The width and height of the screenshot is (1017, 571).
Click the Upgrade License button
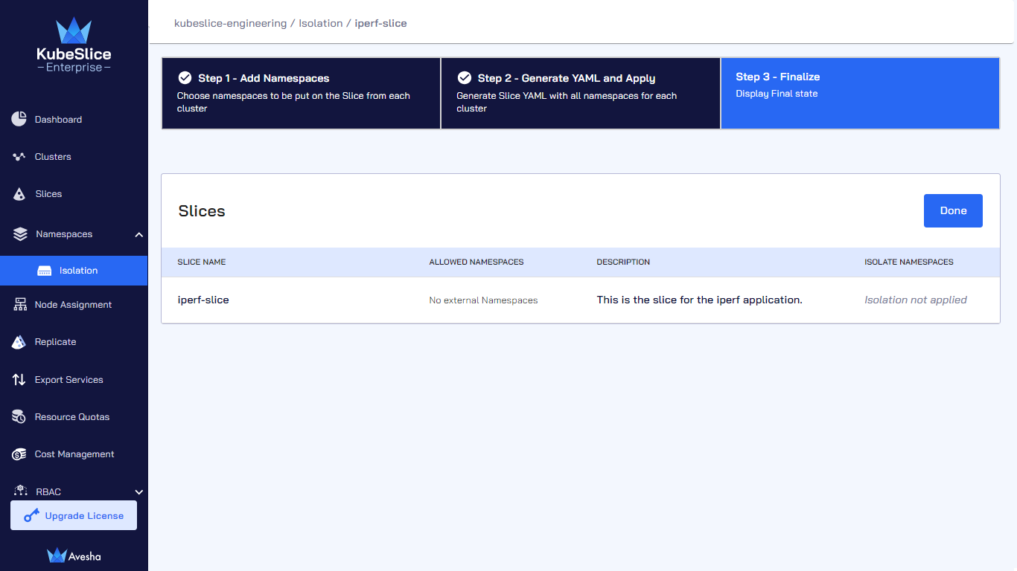74,515
